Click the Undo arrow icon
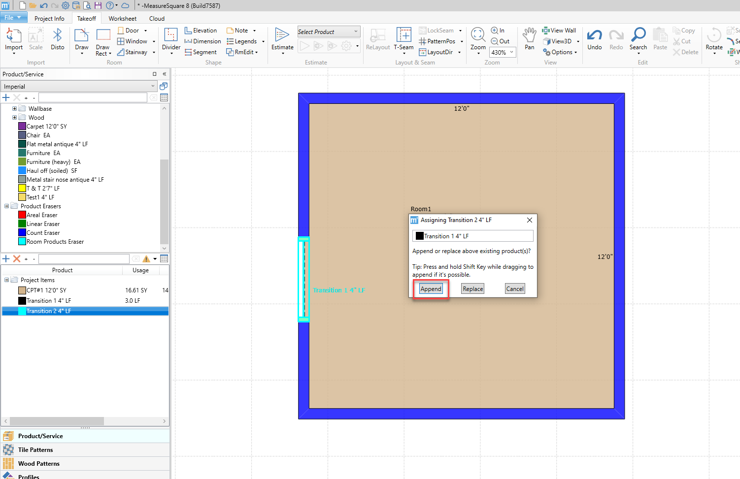The width and height of the screenshot is (740, 479). [x=594, y=36]
